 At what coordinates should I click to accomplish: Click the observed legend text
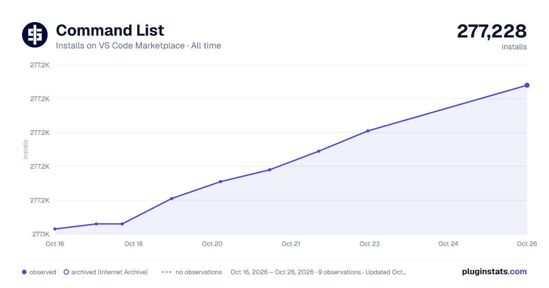click(43, 272)
